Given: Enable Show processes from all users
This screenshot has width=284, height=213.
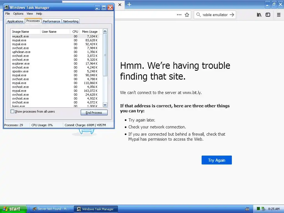Looking at the screenshot, I should tap(12, 111).
